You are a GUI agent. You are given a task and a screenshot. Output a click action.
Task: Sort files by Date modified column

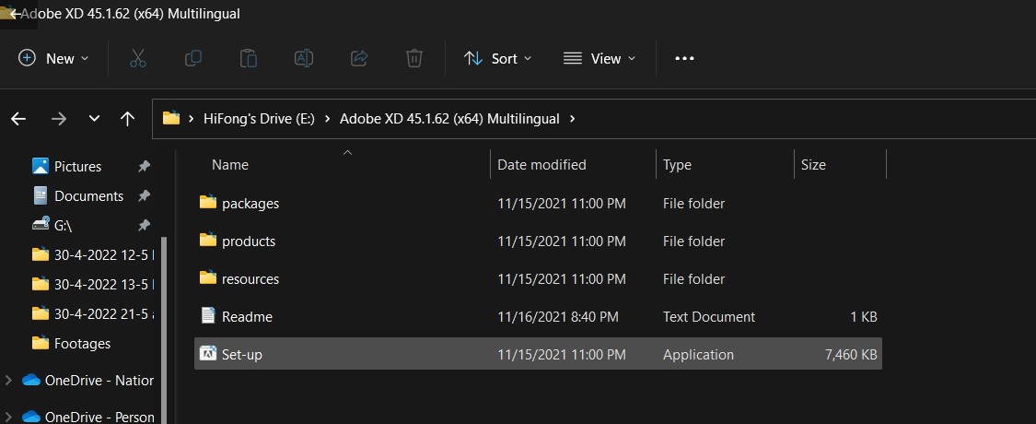point(541,165)
